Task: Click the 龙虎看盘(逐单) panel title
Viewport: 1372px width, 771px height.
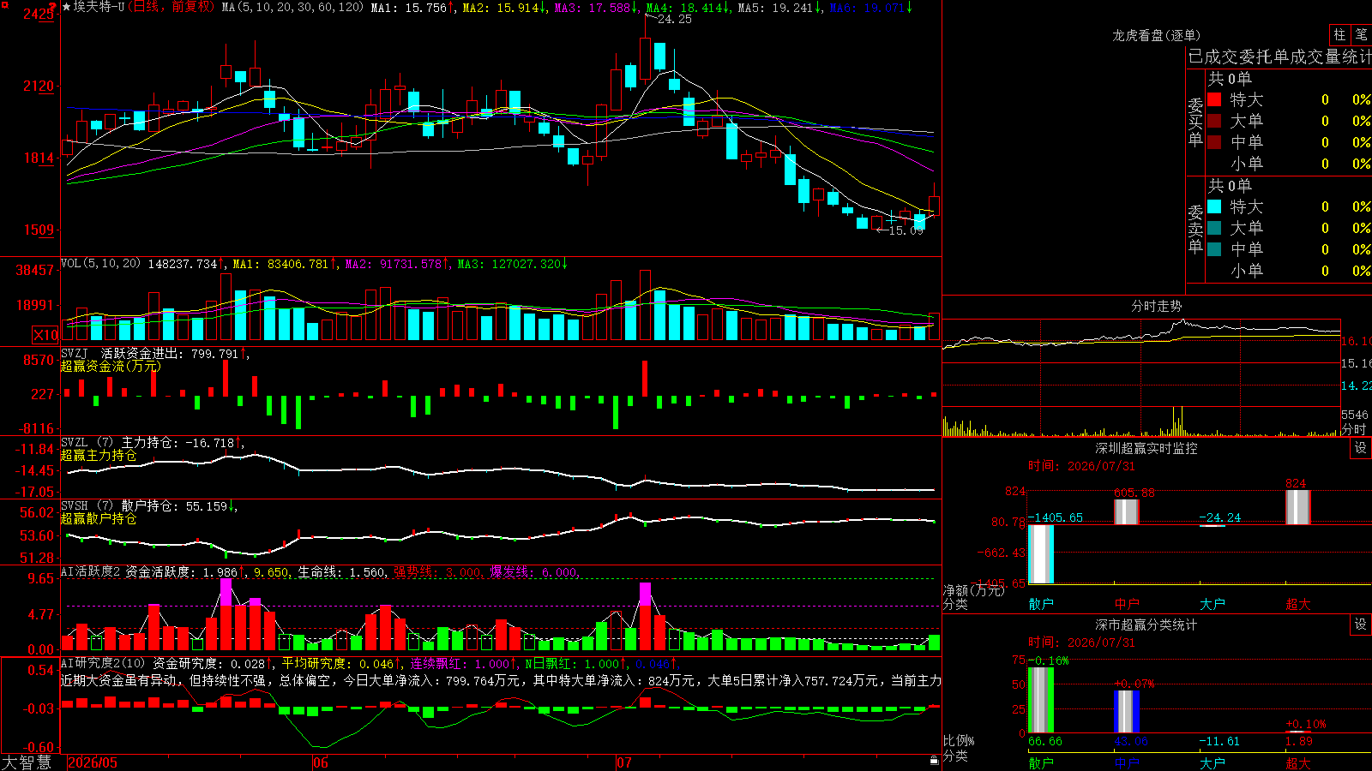Action: [x=1156, y=35]
